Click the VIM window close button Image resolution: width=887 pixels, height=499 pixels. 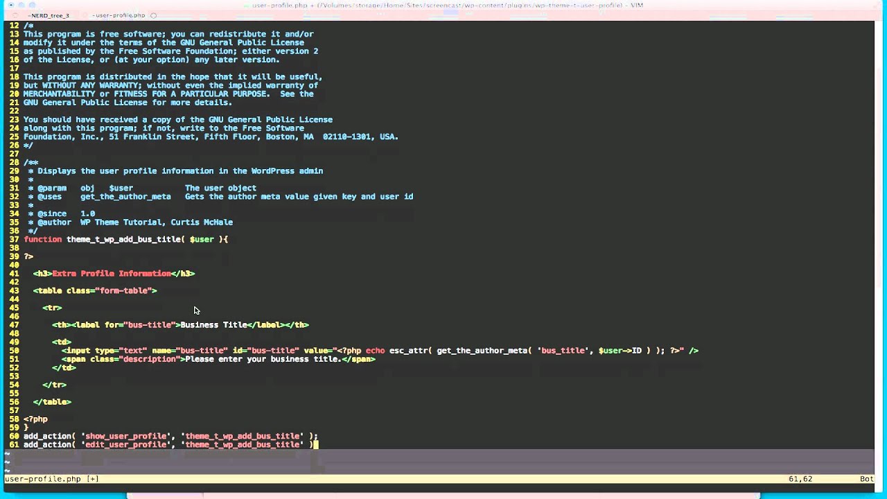(10, 5)
